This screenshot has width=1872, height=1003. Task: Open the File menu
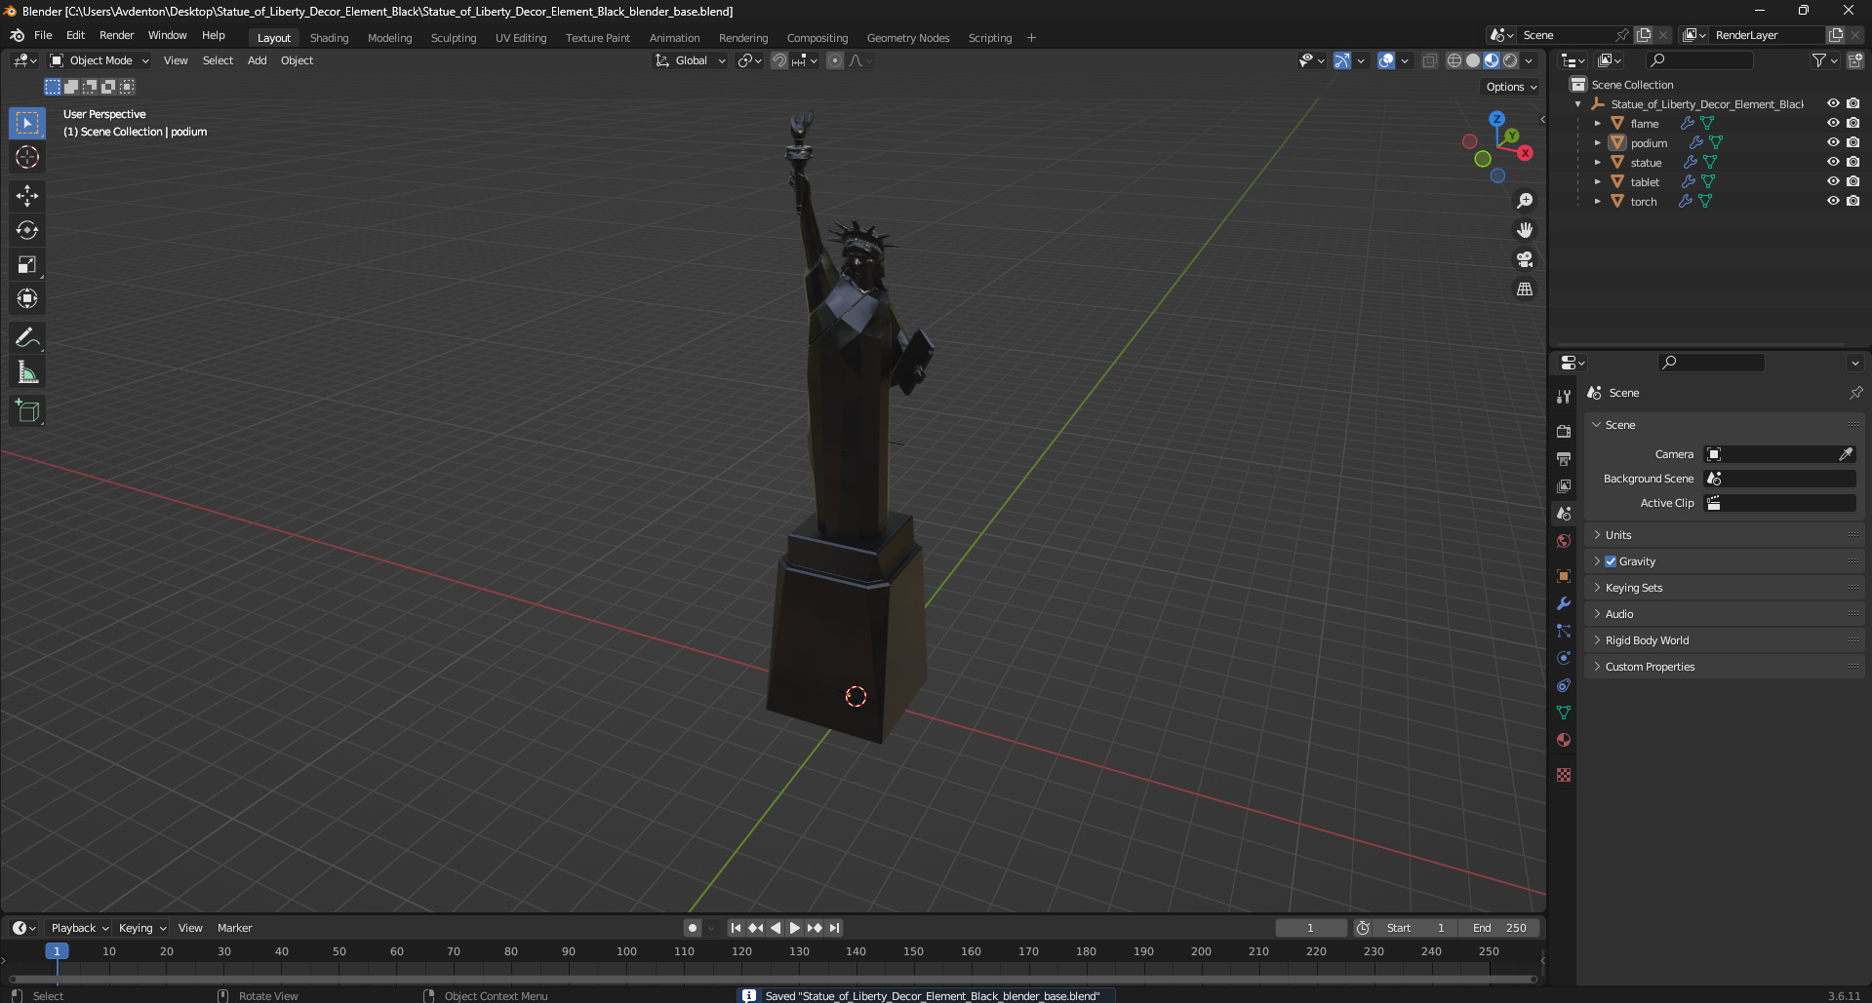tap(43, 35)
